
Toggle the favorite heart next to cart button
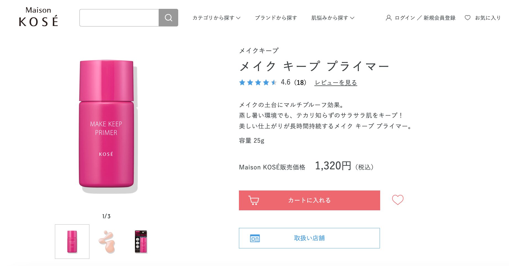click(398, 200)
